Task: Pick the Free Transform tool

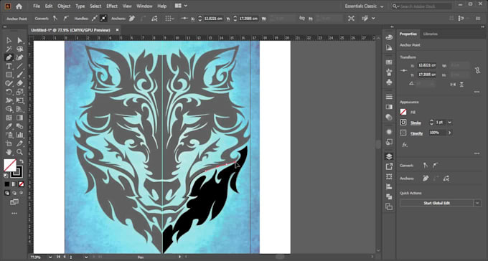Action: pos(20,100)
